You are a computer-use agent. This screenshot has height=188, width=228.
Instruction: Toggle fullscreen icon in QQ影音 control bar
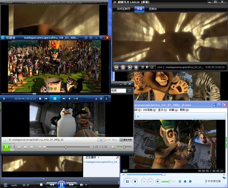101,99
